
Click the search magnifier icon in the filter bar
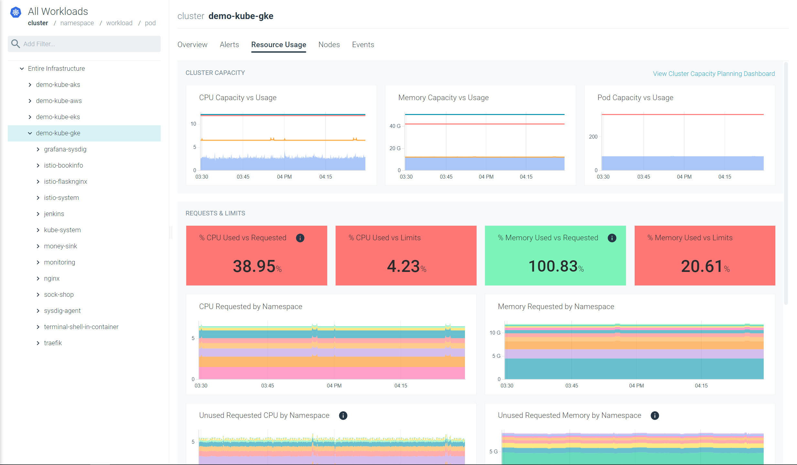pos(15,44)
